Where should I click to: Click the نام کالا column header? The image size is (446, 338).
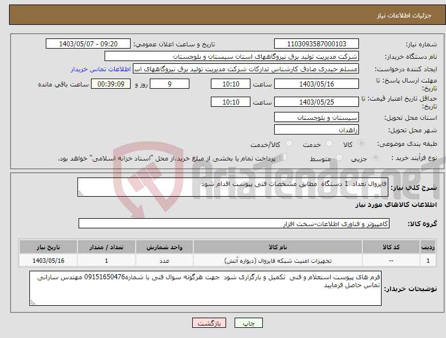pos(278,247)
